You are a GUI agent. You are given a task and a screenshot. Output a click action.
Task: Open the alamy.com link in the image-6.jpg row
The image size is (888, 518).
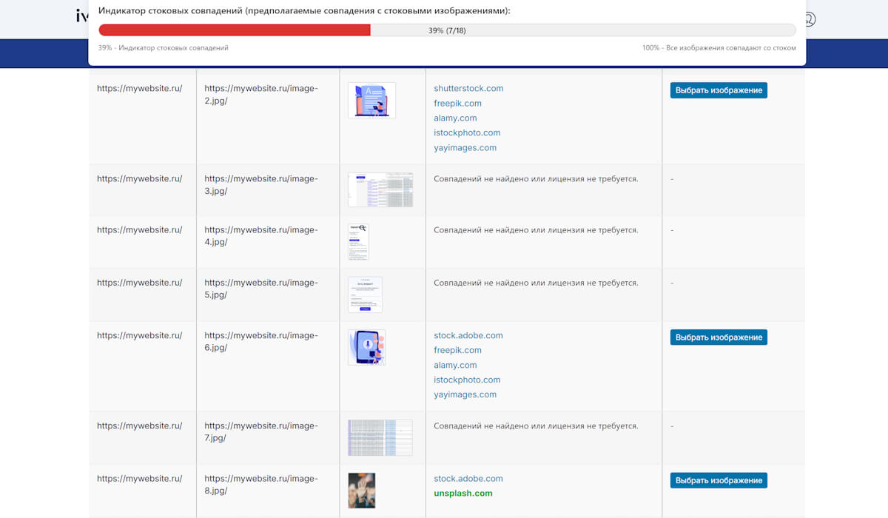click(x=455, y=365)
